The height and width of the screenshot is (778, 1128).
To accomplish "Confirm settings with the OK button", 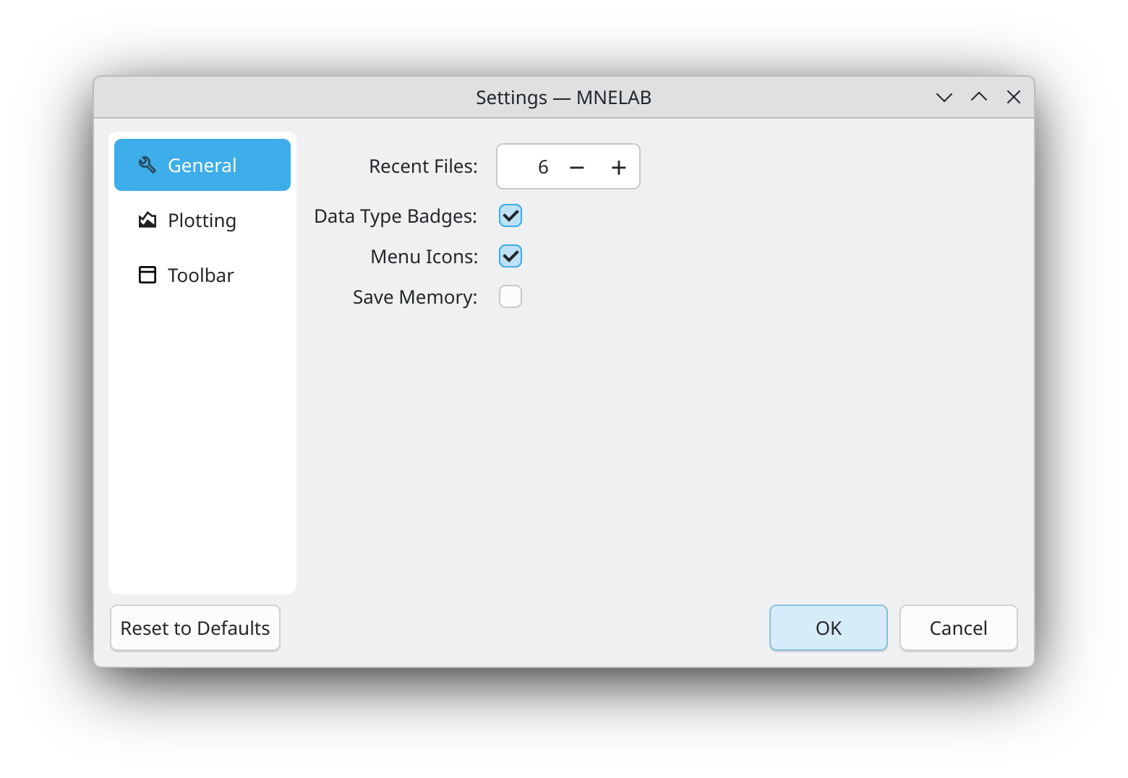I will coord(829,628).
